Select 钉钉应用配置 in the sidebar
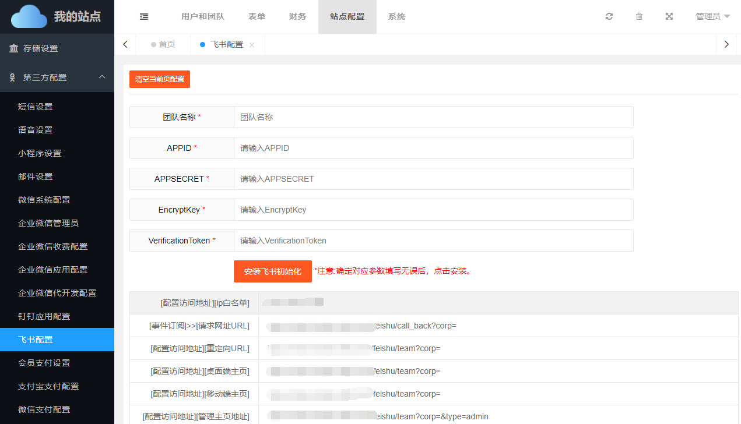The image size is (741, 424). point(44,316)
